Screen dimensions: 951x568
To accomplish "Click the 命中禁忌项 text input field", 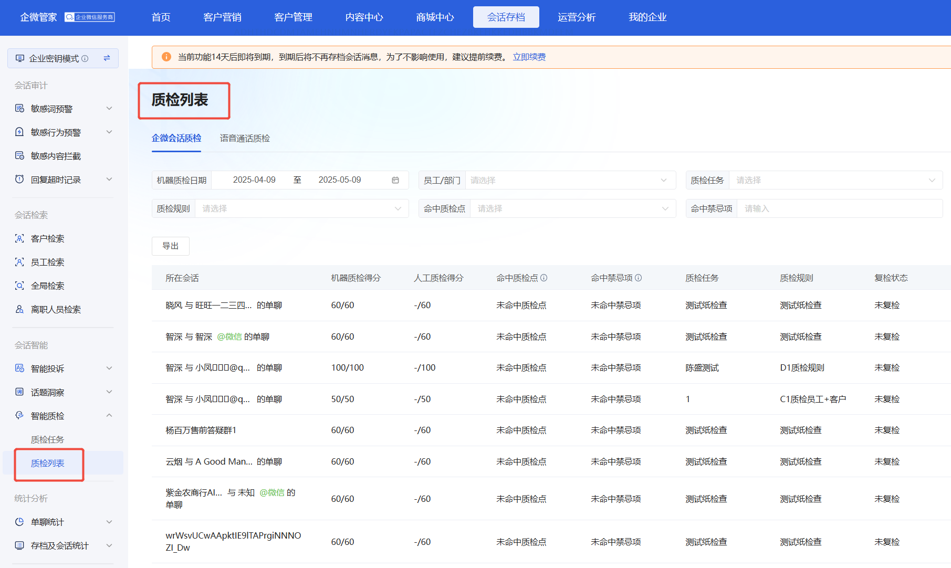I will coord(840,208).
